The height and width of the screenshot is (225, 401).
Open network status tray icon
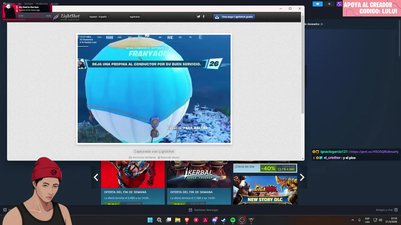[x=375, y=220]
